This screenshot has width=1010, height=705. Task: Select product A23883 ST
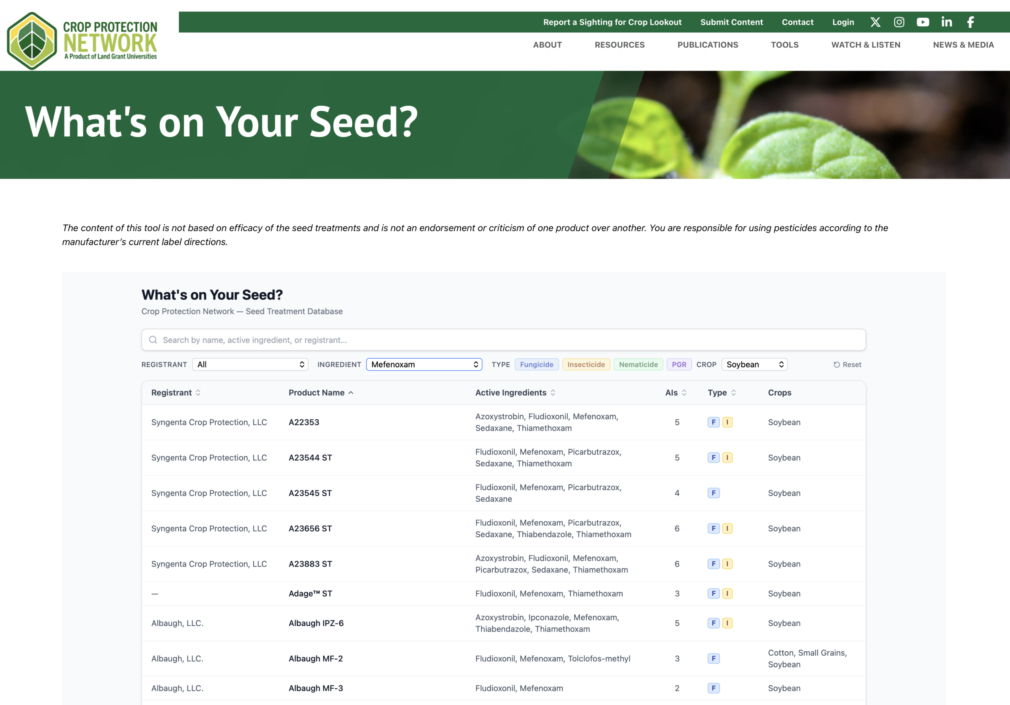tap(310, 563)
